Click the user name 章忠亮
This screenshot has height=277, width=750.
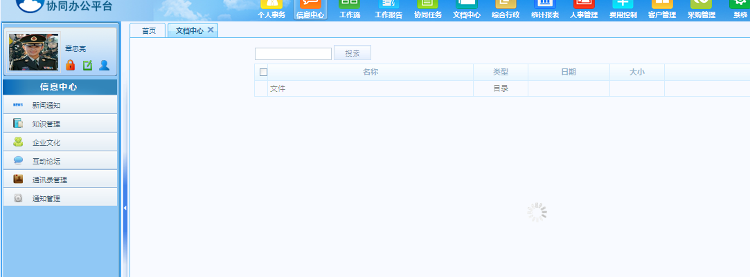(75, 48)
